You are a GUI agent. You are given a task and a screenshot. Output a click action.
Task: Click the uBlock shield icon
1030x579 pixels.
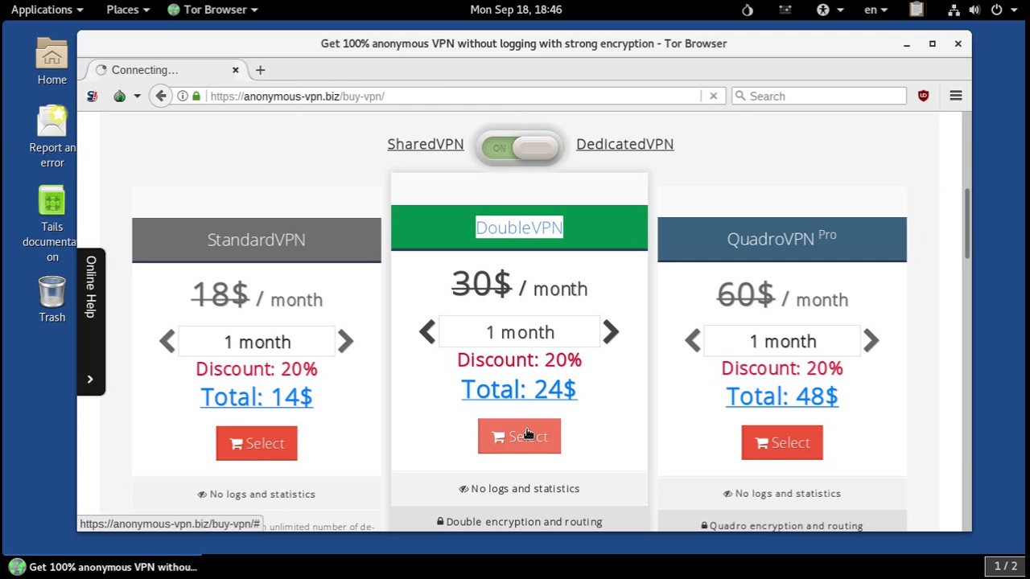pos(923,96)
